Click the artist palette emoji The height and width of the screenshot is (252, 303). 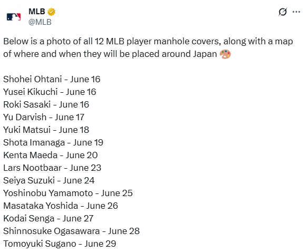(225, 54)
